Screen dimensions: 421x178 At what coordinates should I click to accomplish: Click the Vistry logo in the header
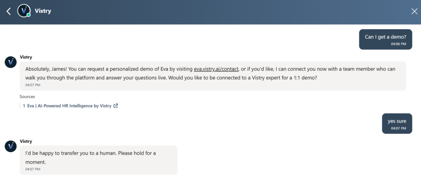point(24,11)
